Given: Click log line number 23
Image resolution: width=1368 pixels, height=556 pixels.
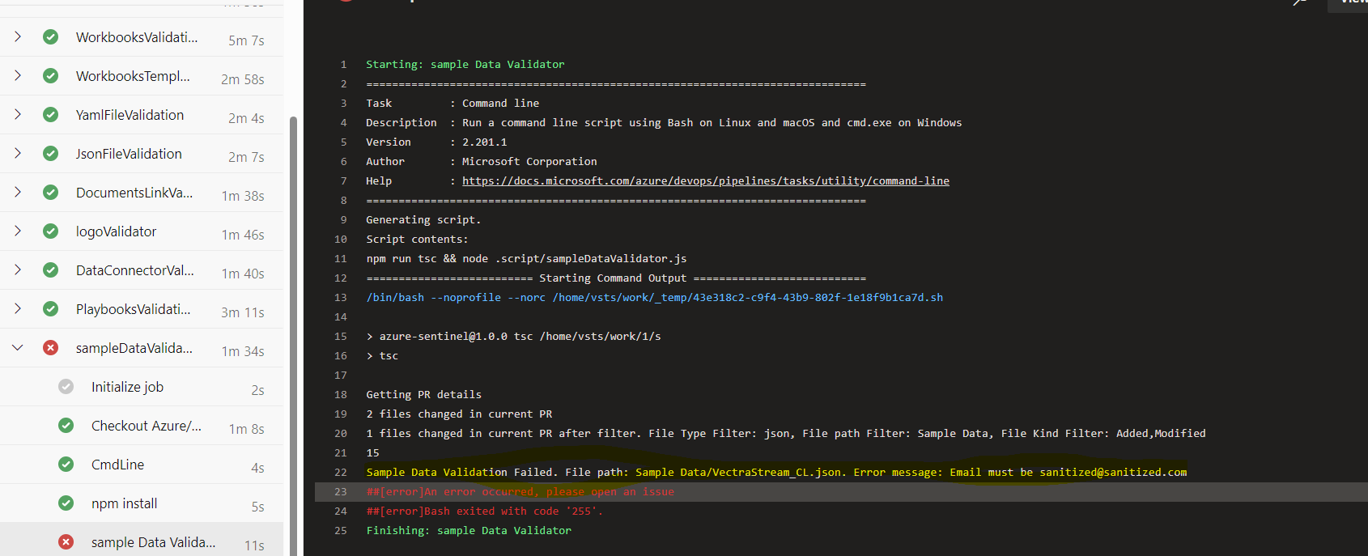Looking at the screenshot, I should click(x=341, y=491).
